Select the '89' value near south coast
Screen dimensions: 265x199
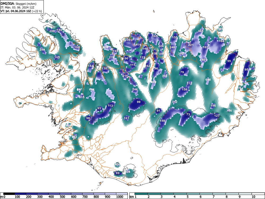coord(118,173)
